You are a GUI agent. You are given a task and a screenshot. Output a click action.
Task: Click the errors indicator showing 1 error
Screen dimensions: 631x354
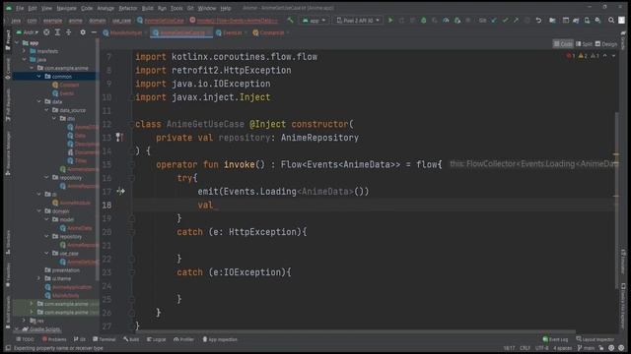click(x=571, y=56)
